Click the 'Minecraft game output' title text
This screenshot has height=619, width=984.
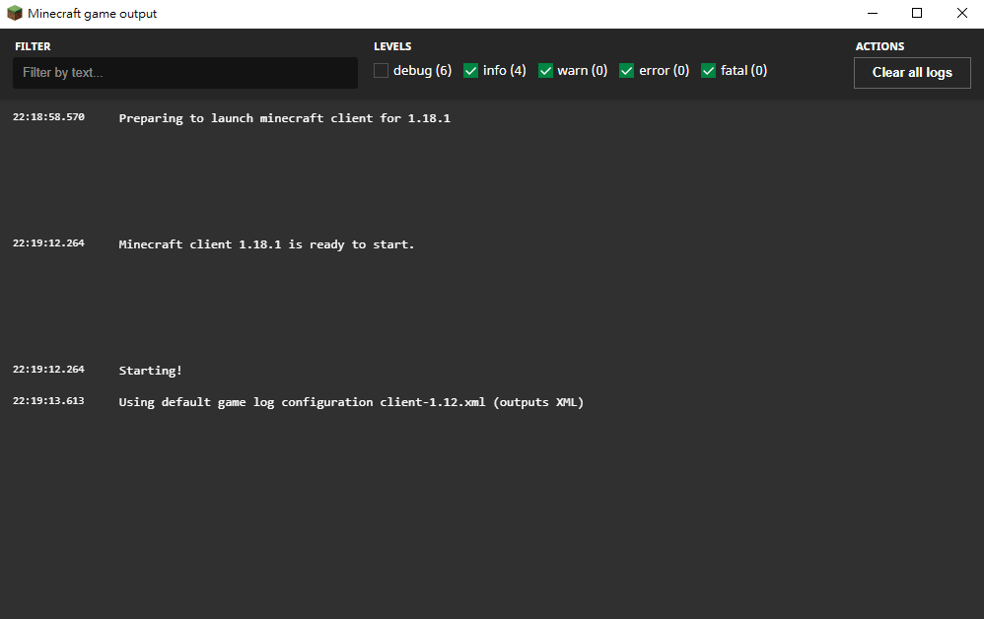pos(92,14)
